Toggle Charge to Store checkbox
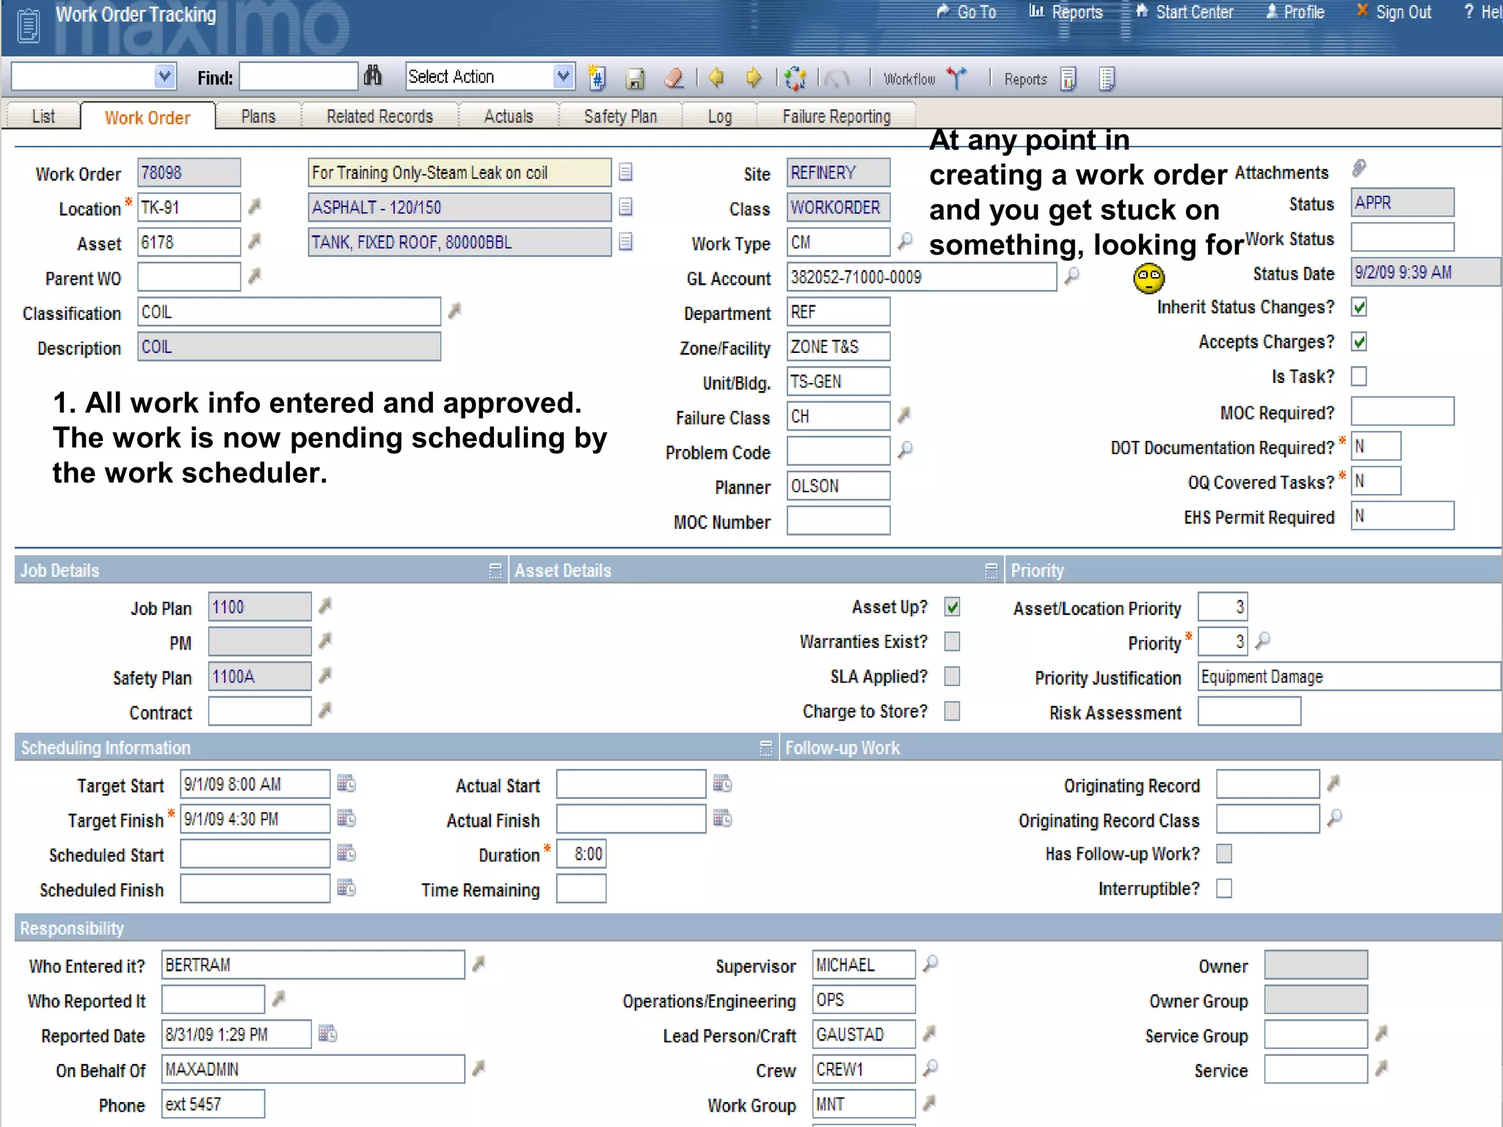The image size is (1503, 1127). [x=953, y=711]
